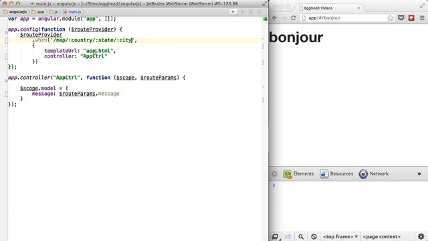
Task: Collapse the app.config function fold marker
Action: (6, 33)
